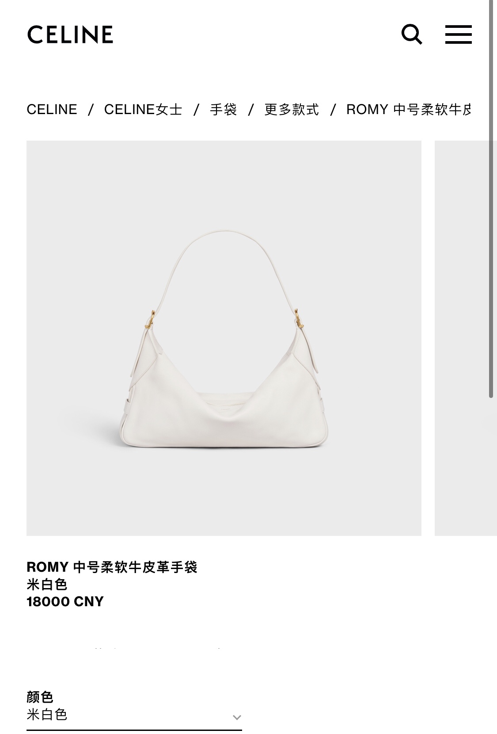This screenshot has height=734, width=497.
Task: Navigate to 更多款式 breadcrumb
Action: 292,109
